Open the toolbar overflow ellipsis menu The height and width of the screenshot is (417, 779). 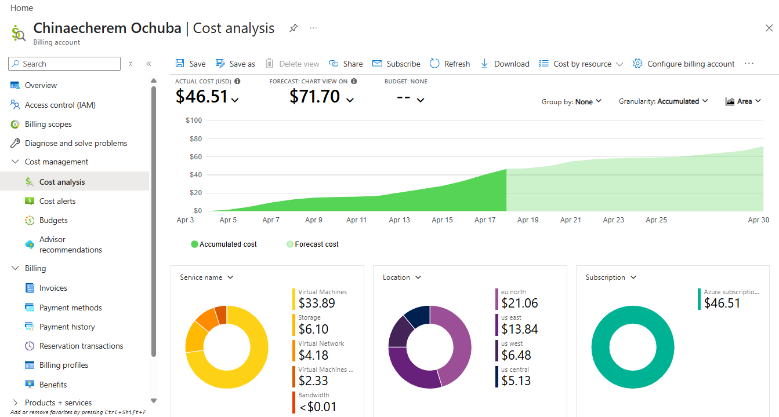[x=749, y=64]
